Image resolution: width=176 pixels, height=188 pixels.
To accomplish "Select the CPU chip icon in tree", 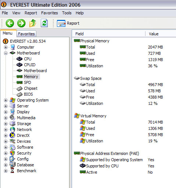I will point(19,59).
